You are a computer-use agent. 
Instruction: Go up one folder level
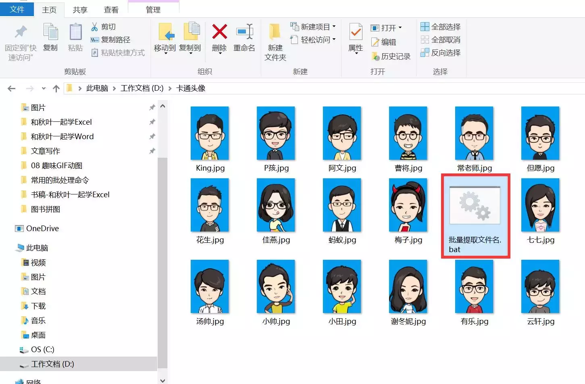[56, 88]
